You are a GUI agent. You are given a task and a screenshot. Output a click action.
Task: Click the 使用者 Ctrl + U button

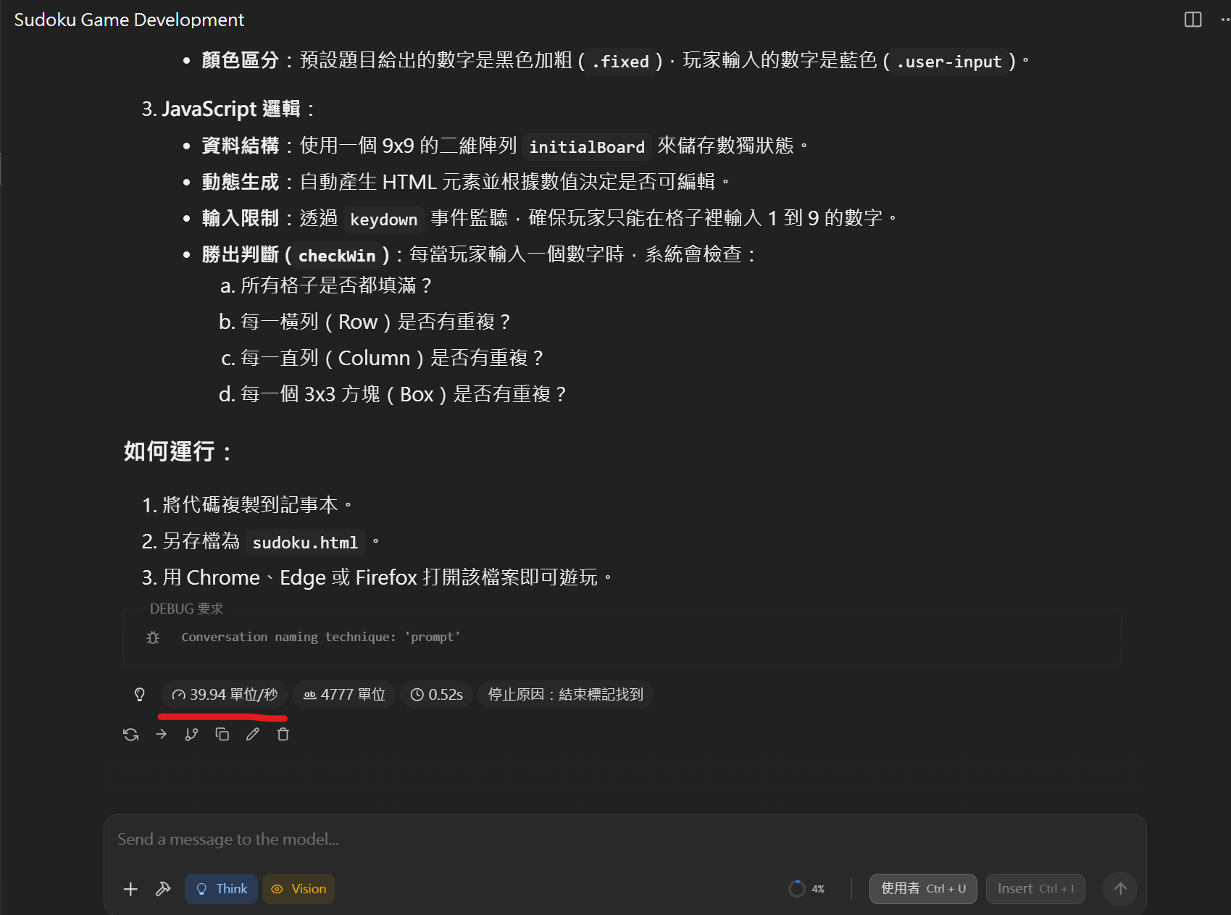923,889
